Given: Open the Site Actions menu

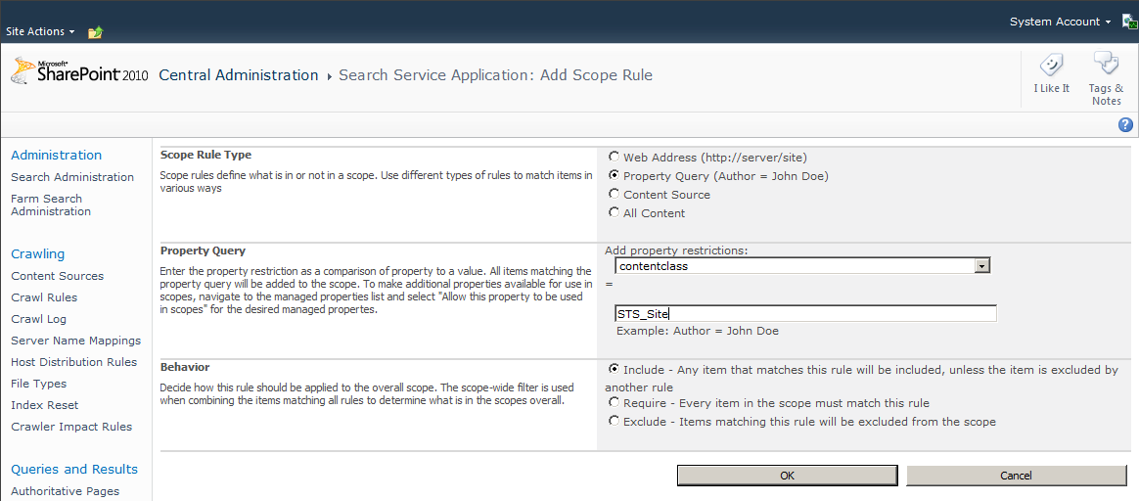Looking at the screenshot, I should point(41,32).
